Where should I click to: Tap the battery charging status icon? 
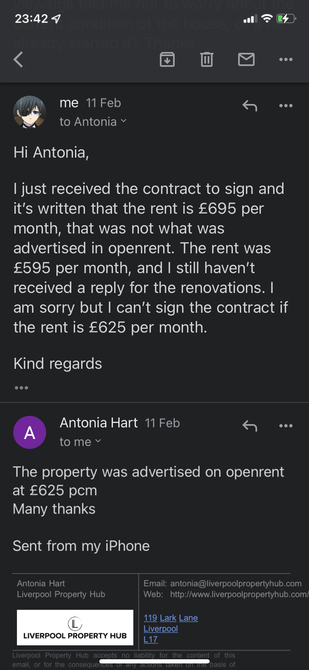click(286, 19)
